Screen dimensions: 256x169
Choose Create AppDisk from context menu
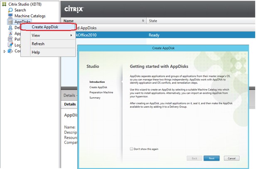(x=45, y=27)
